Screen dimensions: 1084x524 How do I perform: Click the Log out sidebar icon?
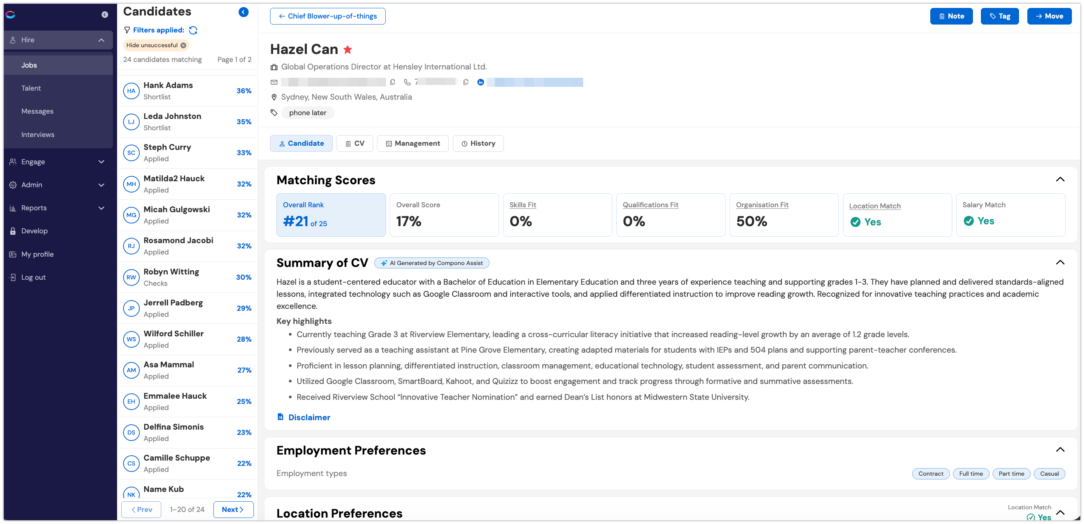[x=12, y=277]
